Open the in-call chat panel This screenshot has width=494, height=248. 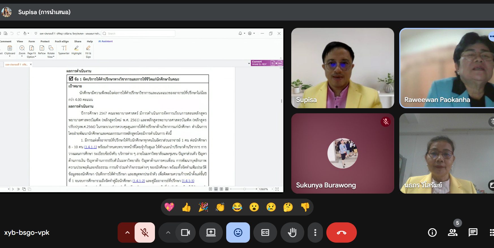coord(473,232)
